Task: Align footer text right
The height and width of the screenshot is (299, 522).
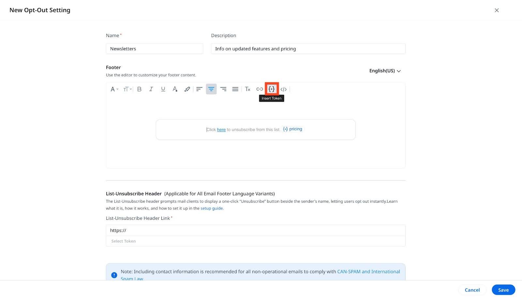Action: click(x=223, y=89)
